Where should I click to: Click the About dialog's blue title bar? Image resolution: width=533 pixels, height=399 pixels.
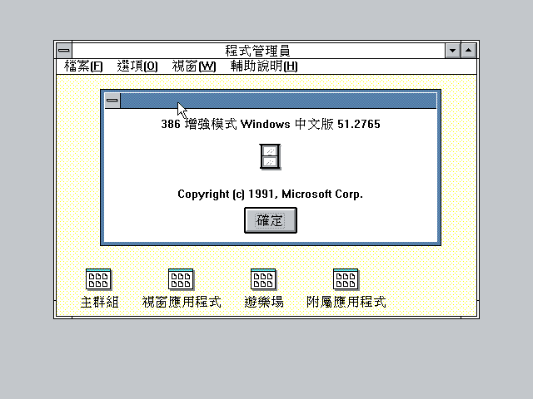tap(278, 101)
